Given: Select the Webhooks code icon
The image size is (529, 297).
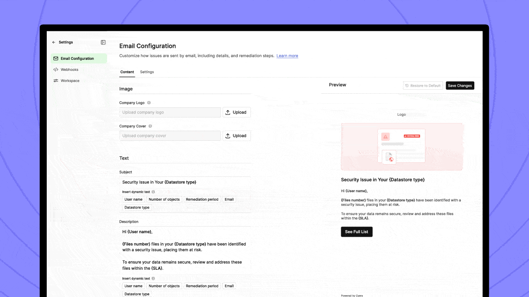Looking at the screenshot, I should (x=56, y=69).
